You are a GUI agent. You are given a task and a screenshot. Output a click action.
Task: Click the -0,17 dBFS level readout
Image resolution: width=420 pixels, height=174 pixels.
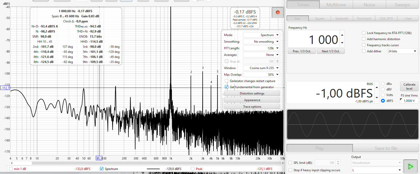(x=245, y=12)
